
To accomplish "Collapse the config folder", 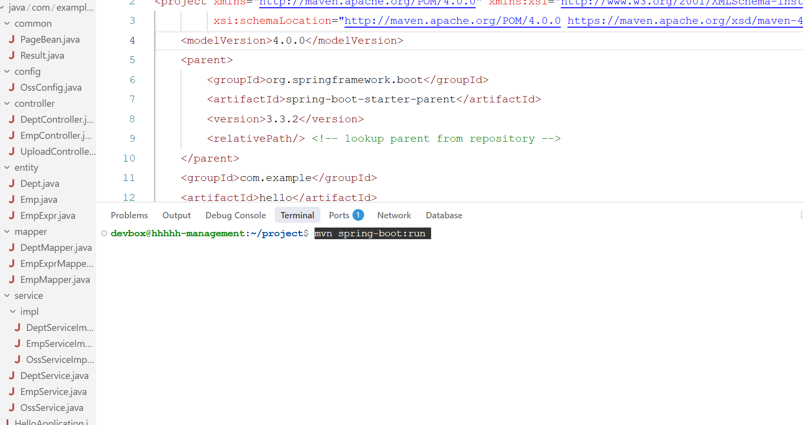I will tap(7, 71).
